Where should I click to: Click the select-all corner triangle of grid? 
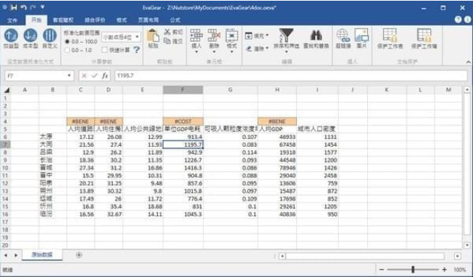pyautogui.click(x=6, y=90)
